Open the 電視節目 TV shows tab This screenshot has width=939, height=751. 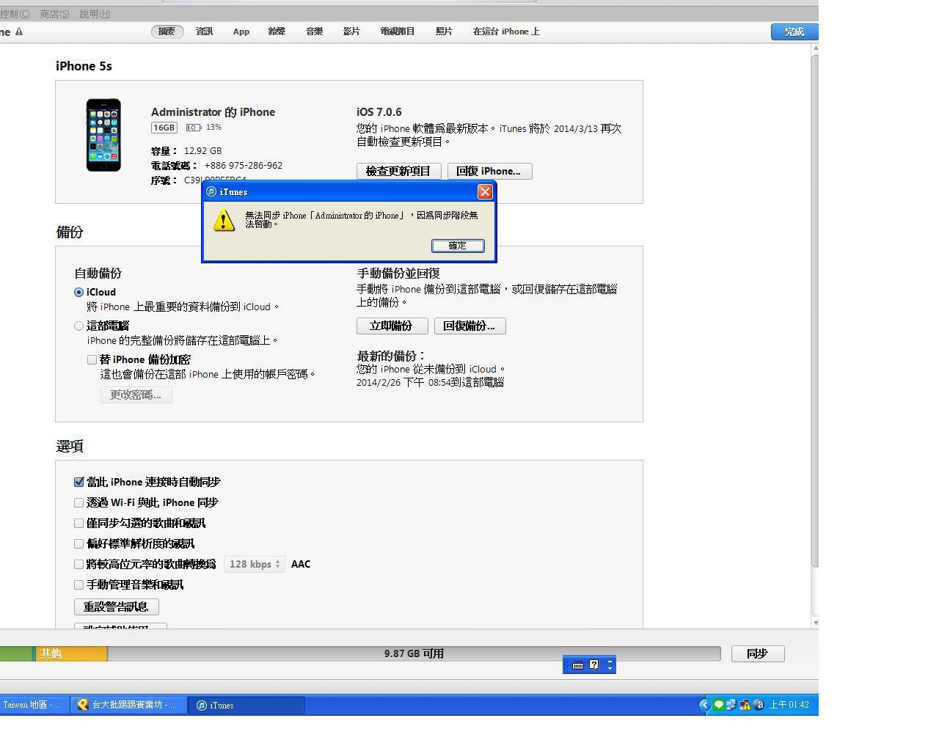point(398,32)
